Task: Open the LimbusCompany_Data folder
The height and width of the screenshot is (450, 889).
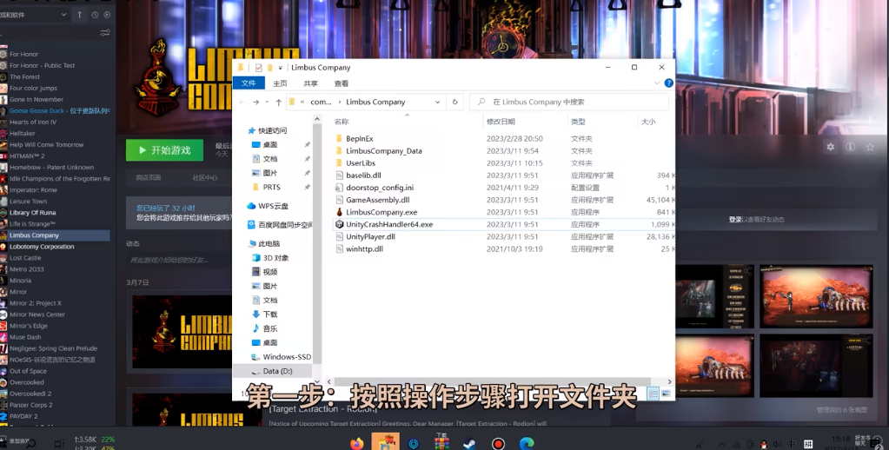Action: [384, 151]
